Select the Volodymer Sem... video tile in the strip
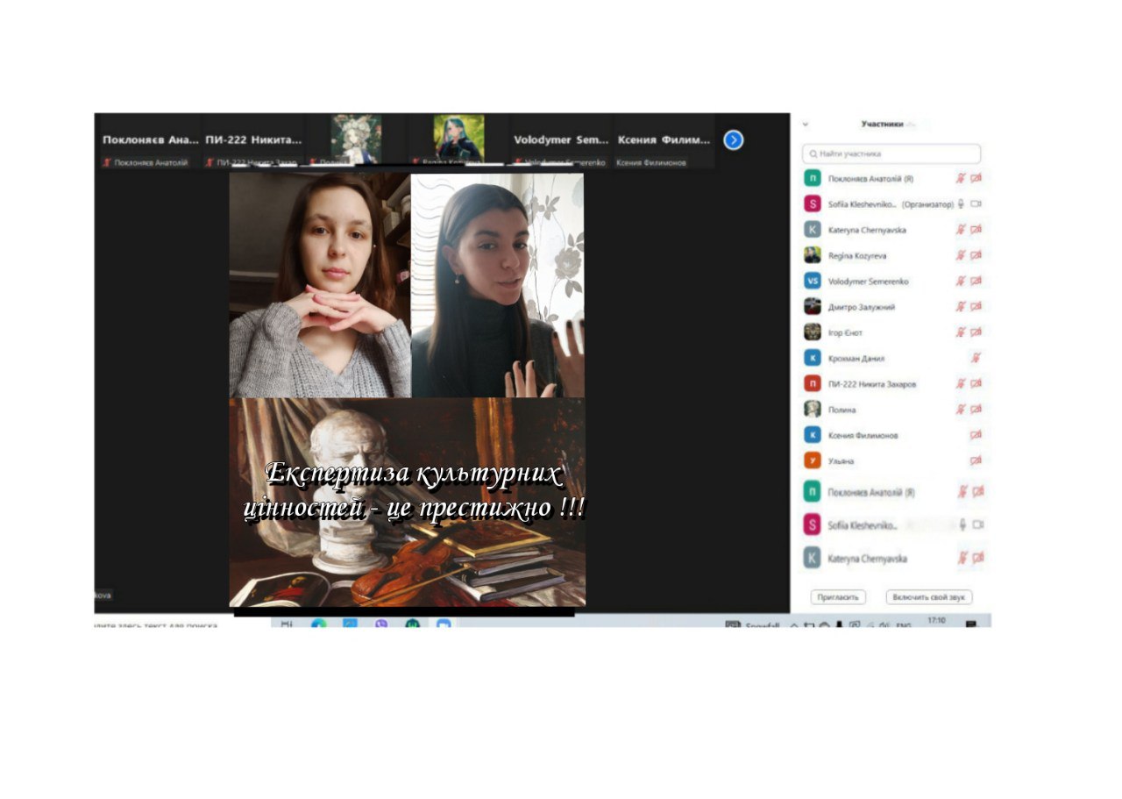This screenshot has width=1122, height=799. click(561, 140)
